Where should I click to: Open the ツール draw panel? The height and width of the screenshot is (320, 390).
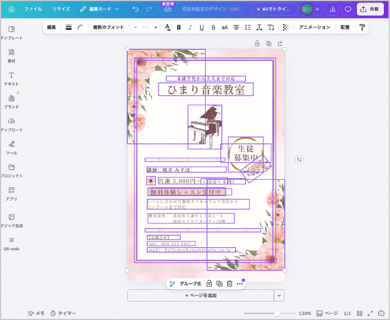[x=11, y=148]
